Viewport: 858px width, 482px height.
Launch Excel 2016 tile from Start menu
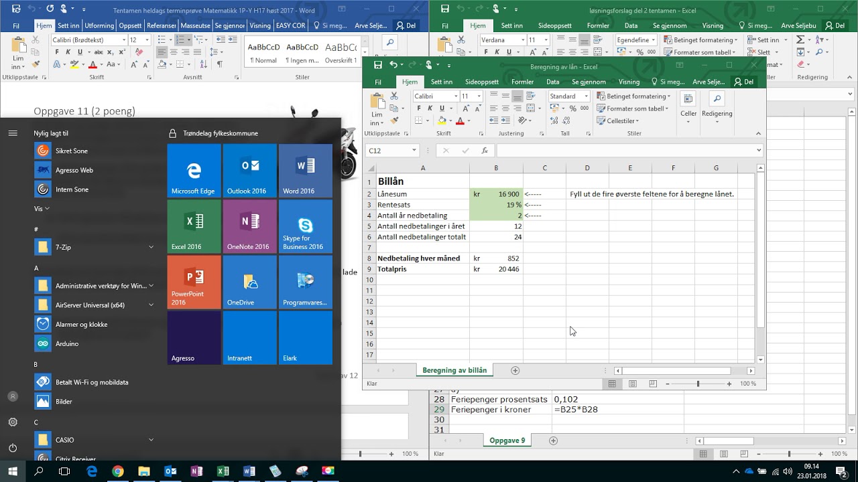click(194, 226)
